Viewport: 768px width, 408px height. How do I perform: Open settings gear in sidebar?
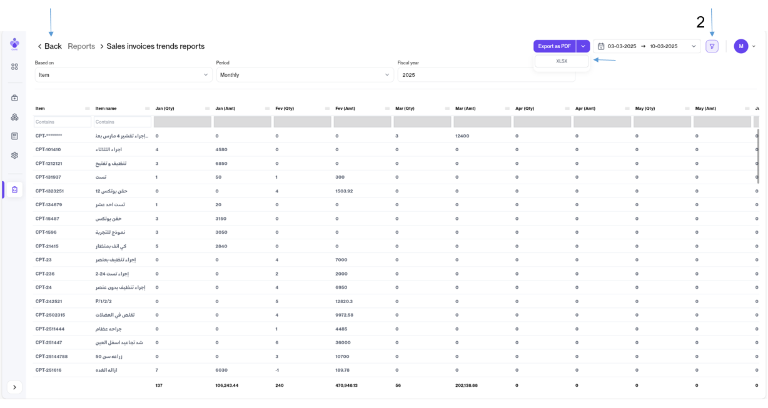coord(14,156)
